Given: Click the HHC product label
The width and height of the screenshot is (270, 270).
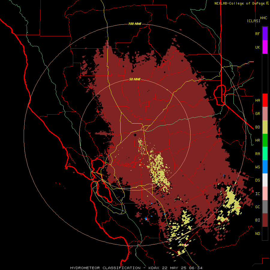Looking at the screenshot, I should click(x=264, y=18).
